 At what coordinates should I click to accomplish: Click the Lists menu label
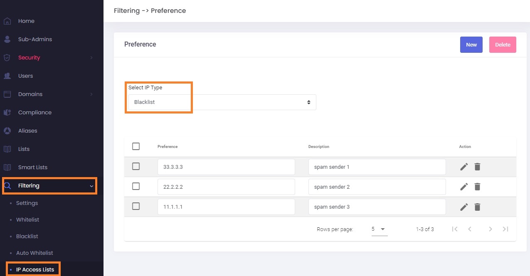[24, 149]
